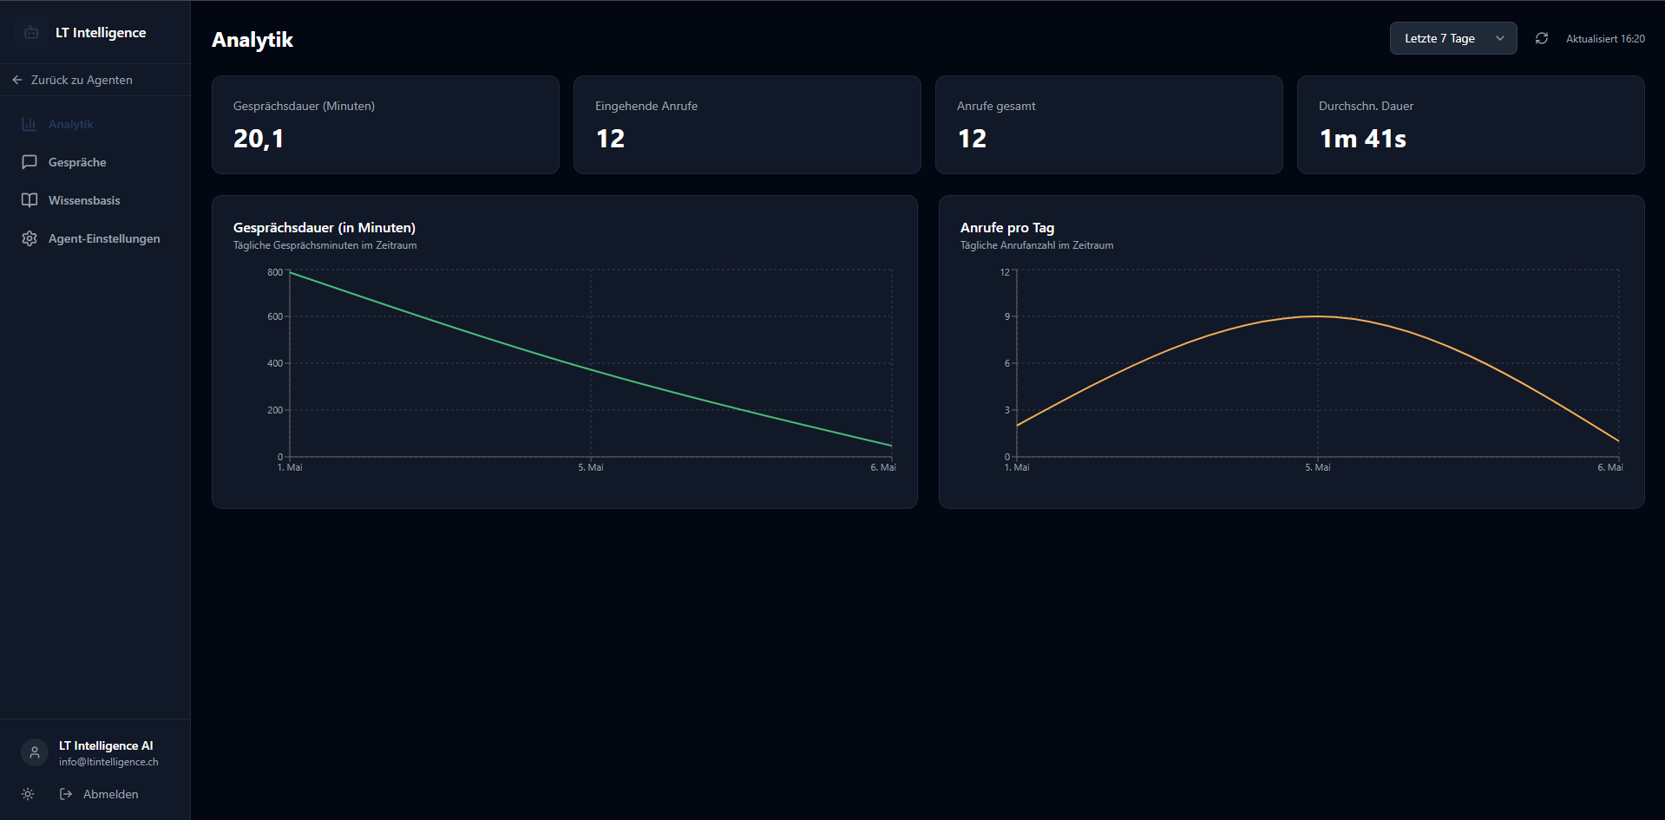The image size is (1665, 820).
Task: Click the Aktualisiert 16:20 status text
Action: [1605, 39]
